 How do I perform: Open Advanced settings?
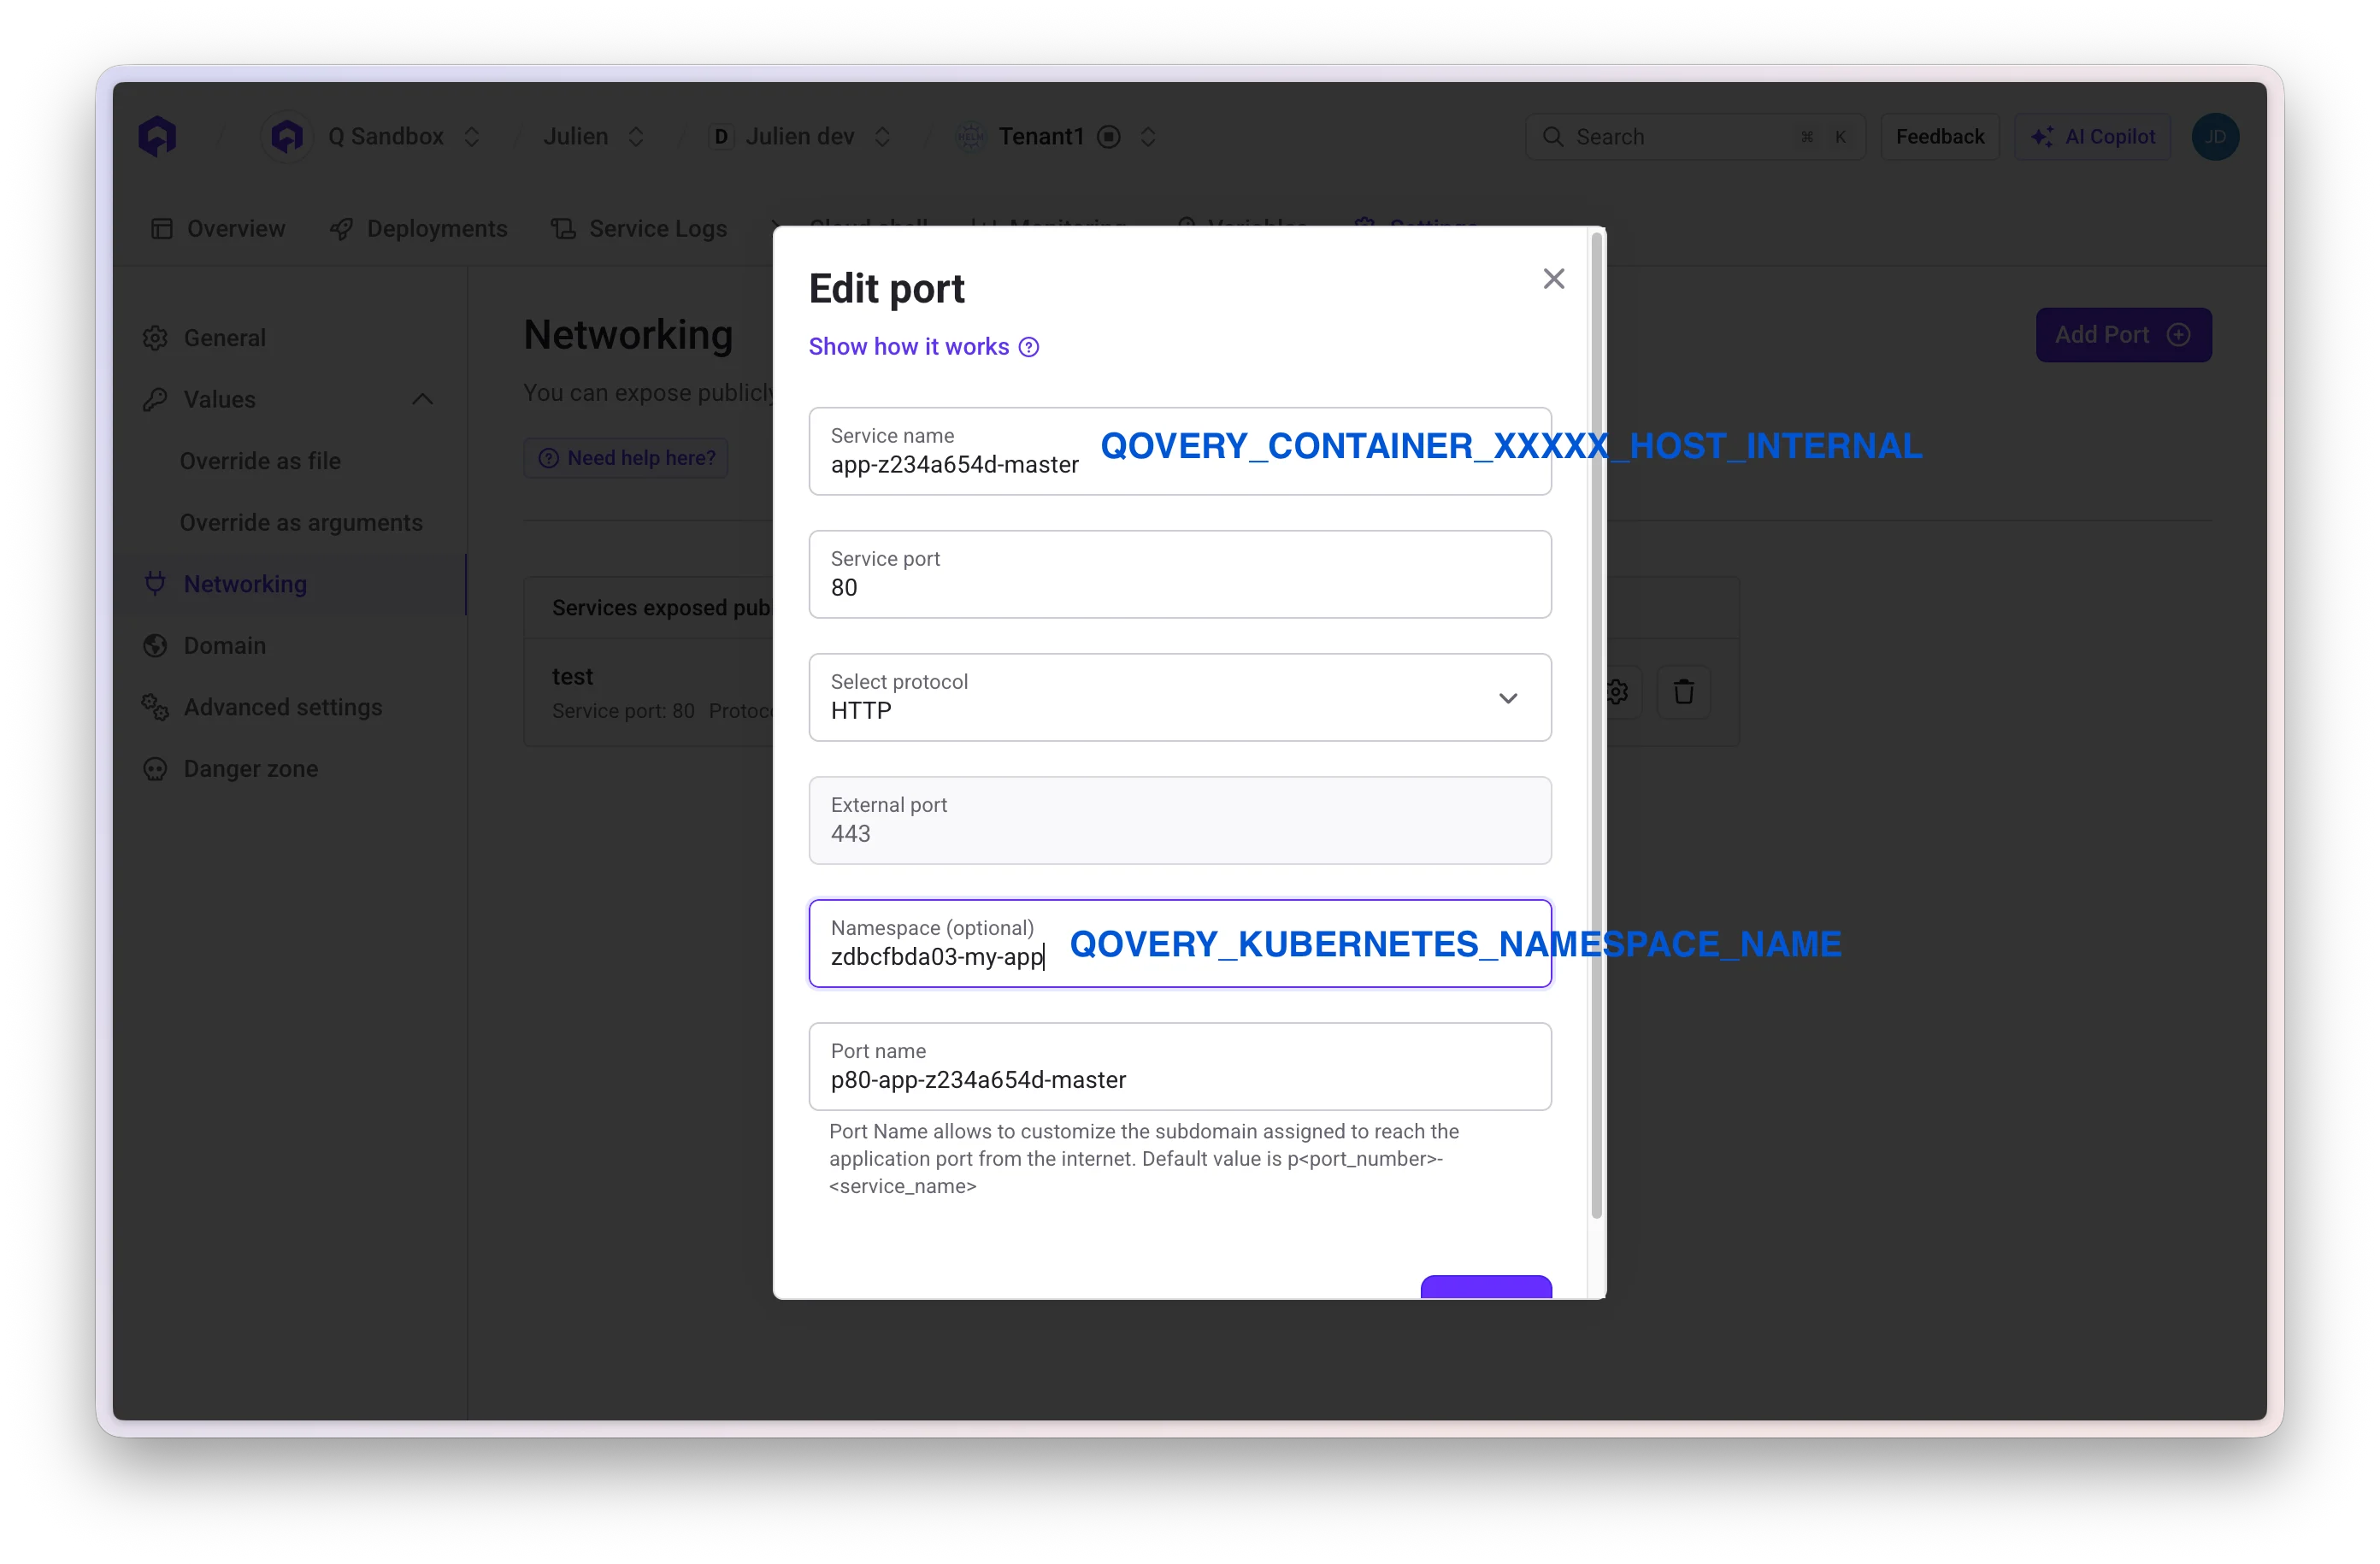tap(282, 707)
